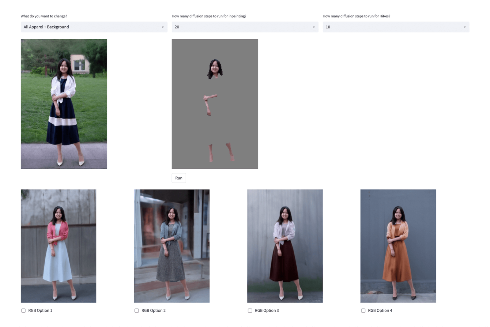Click the caret icon of the HiRes steps selector
Screen dimensions: 490x327
[465, 27]
